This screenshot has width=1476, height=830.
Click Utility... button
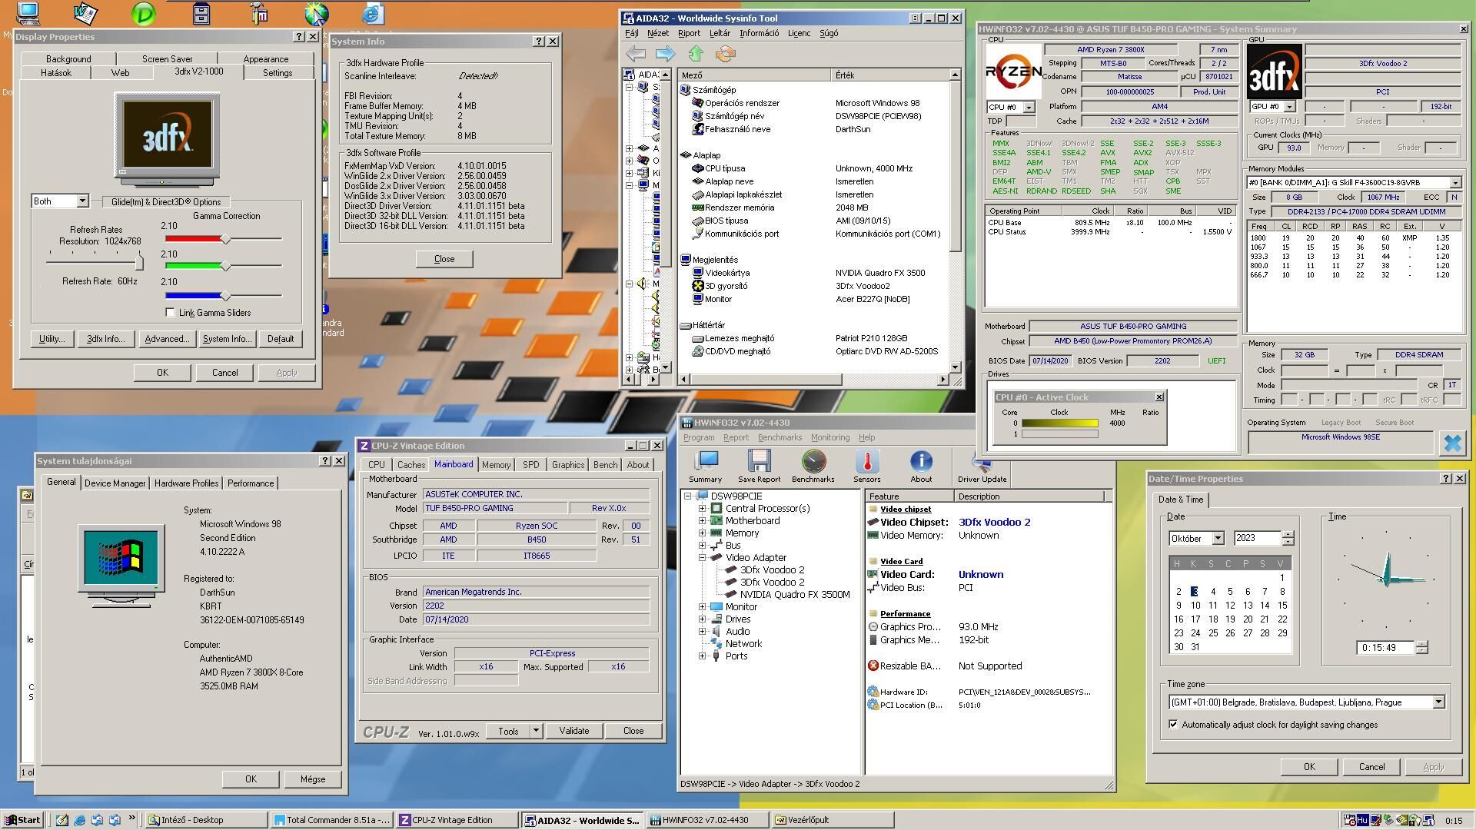coord(52,339)
